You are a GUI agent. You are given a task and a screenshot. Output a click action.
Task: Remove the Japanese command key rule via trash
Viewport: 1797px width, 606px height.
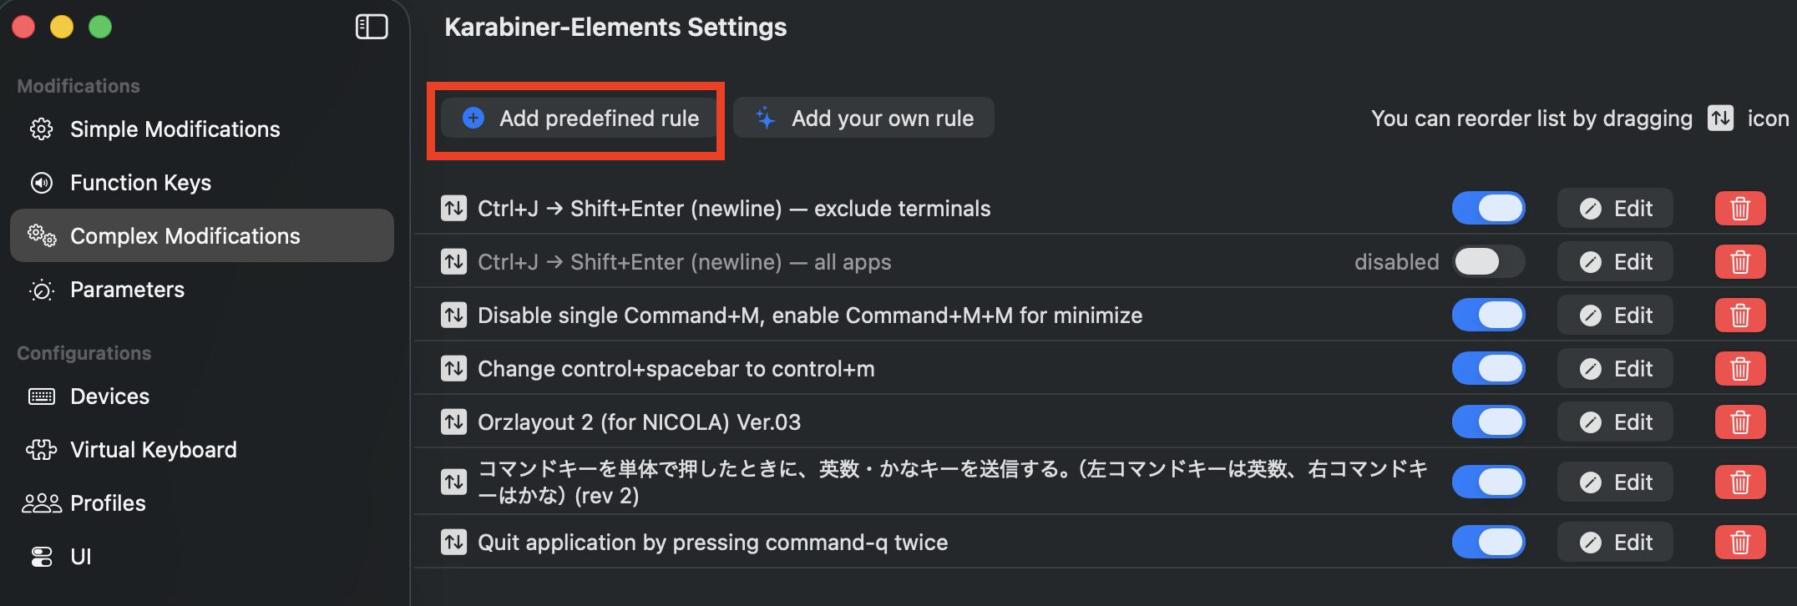pos(1739,482)
